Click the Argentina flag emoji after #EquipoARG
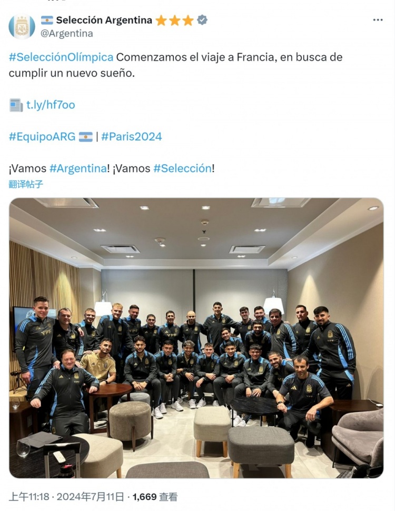Screen dimensions: 395x511 pyautogui.click(x=86, y=136)
